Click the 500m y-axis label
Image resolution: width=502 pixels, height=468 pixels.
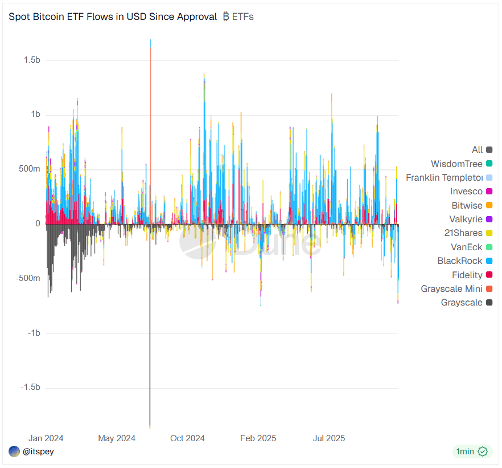pos(30,169)
